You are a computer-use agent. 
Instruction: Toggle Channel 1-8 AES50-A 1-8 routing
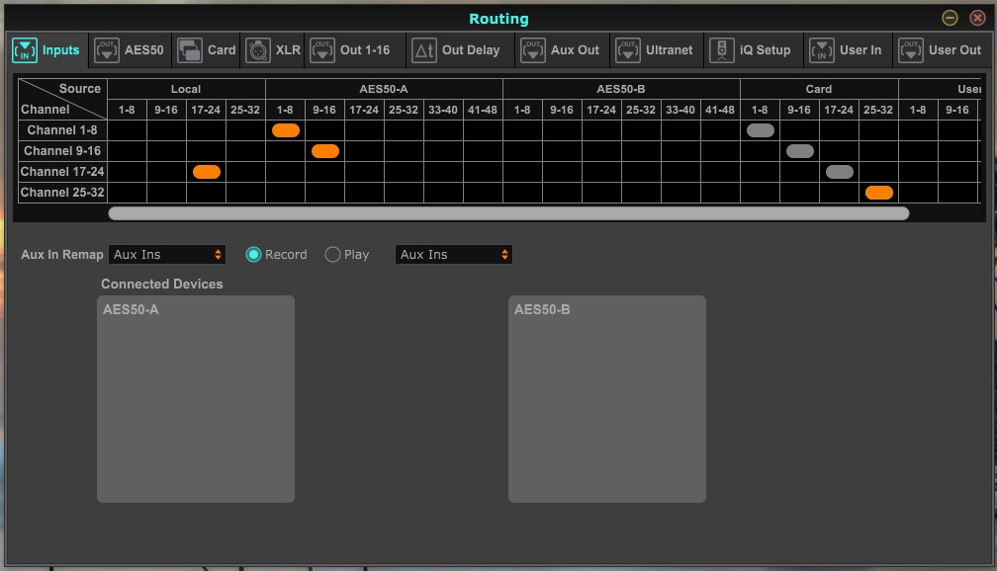click(286, 130)
